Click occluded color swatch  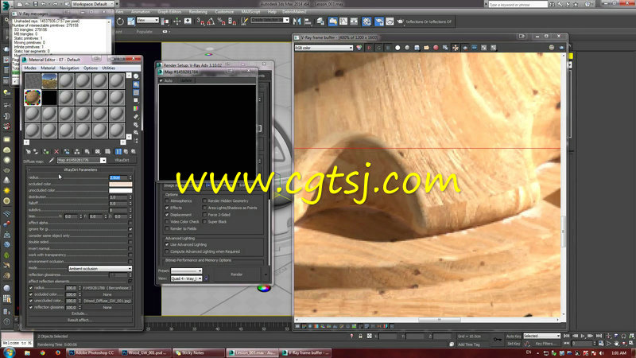tap(121, 185)
